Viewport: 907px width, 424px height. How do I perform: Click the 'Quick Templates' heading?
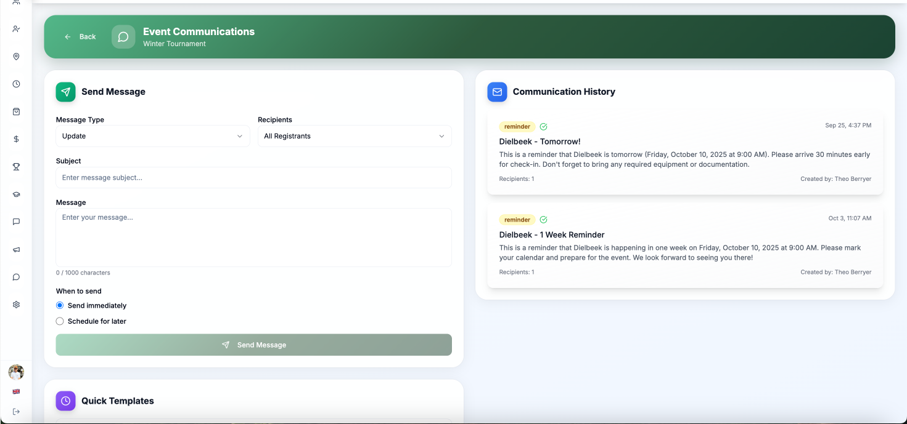coord(118,401)
